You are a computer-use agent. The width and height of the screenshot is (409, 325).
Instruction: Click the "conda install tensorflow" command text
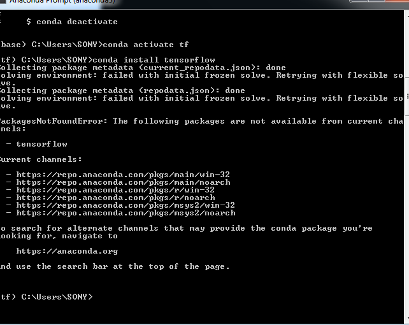coord(159,60)
